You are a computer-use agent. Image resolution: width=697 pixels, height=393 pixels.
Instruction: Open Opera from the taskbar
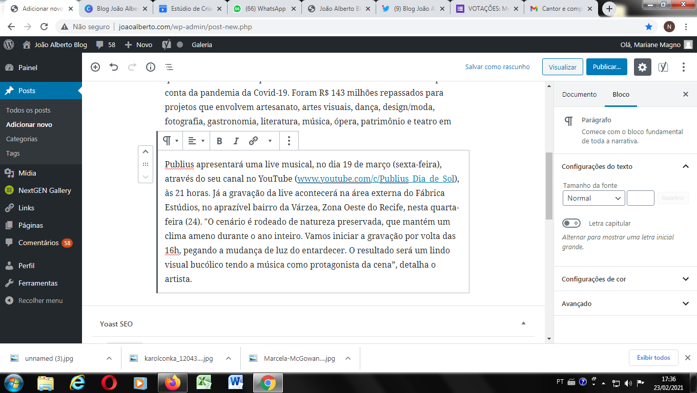(x=109, y=382)
